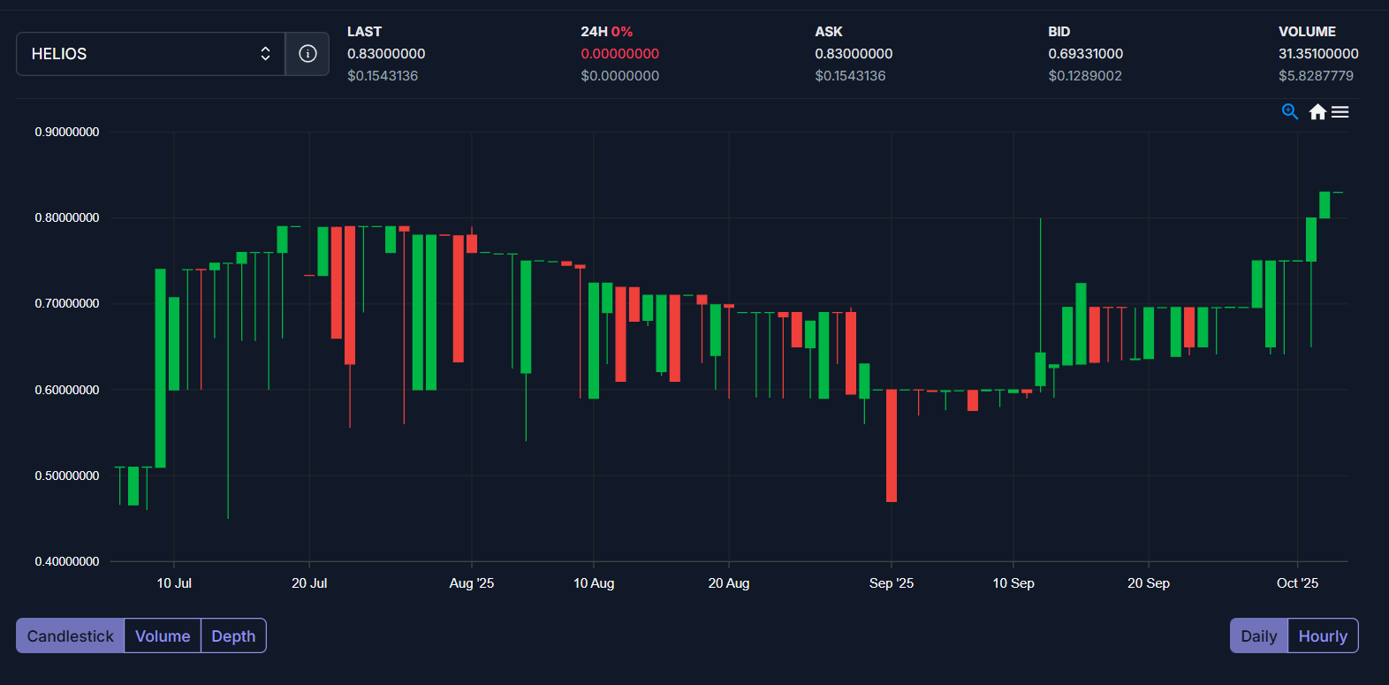Open the chart hamburger menu
Screen dimensions: 1389x685
[1340, 111]
